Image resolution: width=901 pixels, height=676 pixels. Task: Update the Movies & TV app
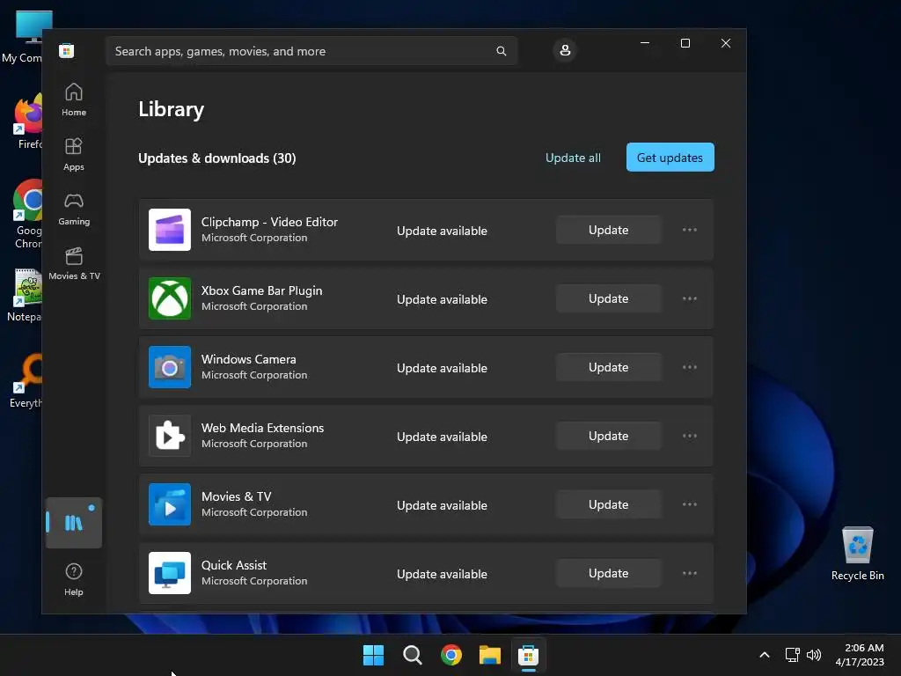609,504
